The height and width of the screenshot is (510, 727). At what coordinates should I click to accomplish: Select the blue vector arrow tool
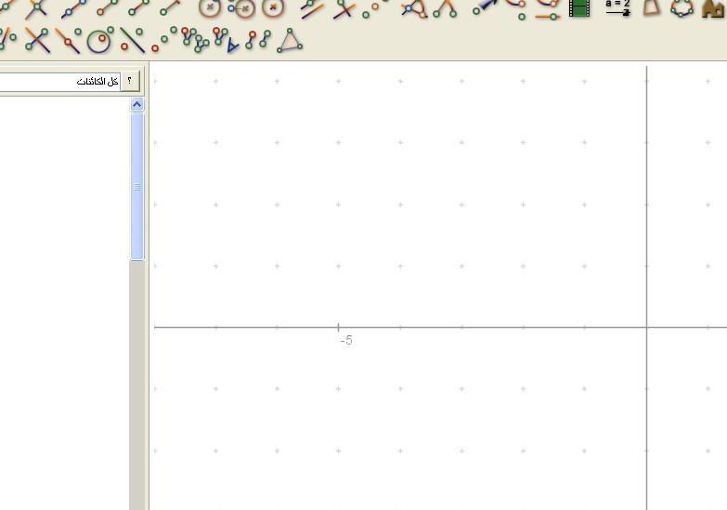click(x=485, y=7)
